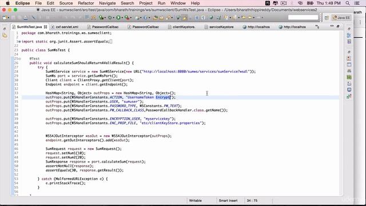366x206 pixels.
Task: Click the cursor position 34 : 75 status
Action: click(x=252, y=201)
